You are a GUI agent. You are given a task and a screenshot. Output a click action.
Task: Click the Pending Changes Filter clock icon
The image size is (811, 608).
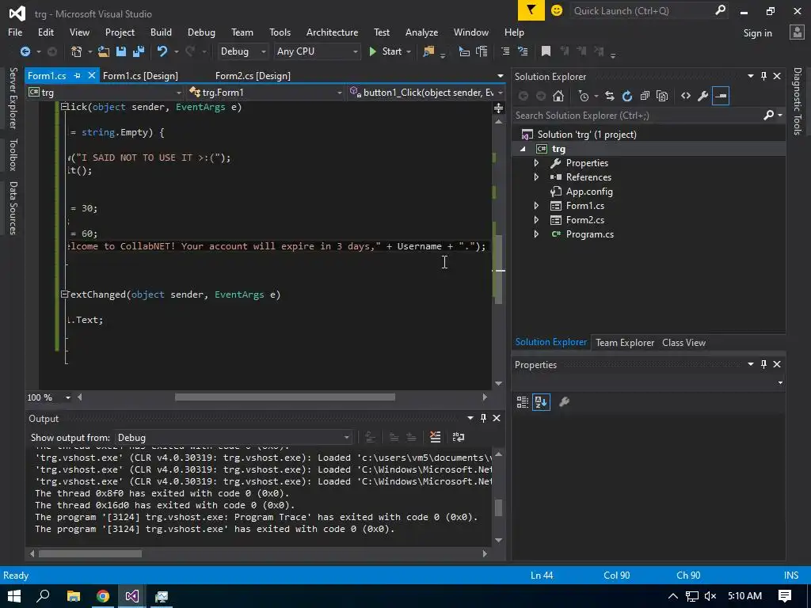[x=584, y=96]
